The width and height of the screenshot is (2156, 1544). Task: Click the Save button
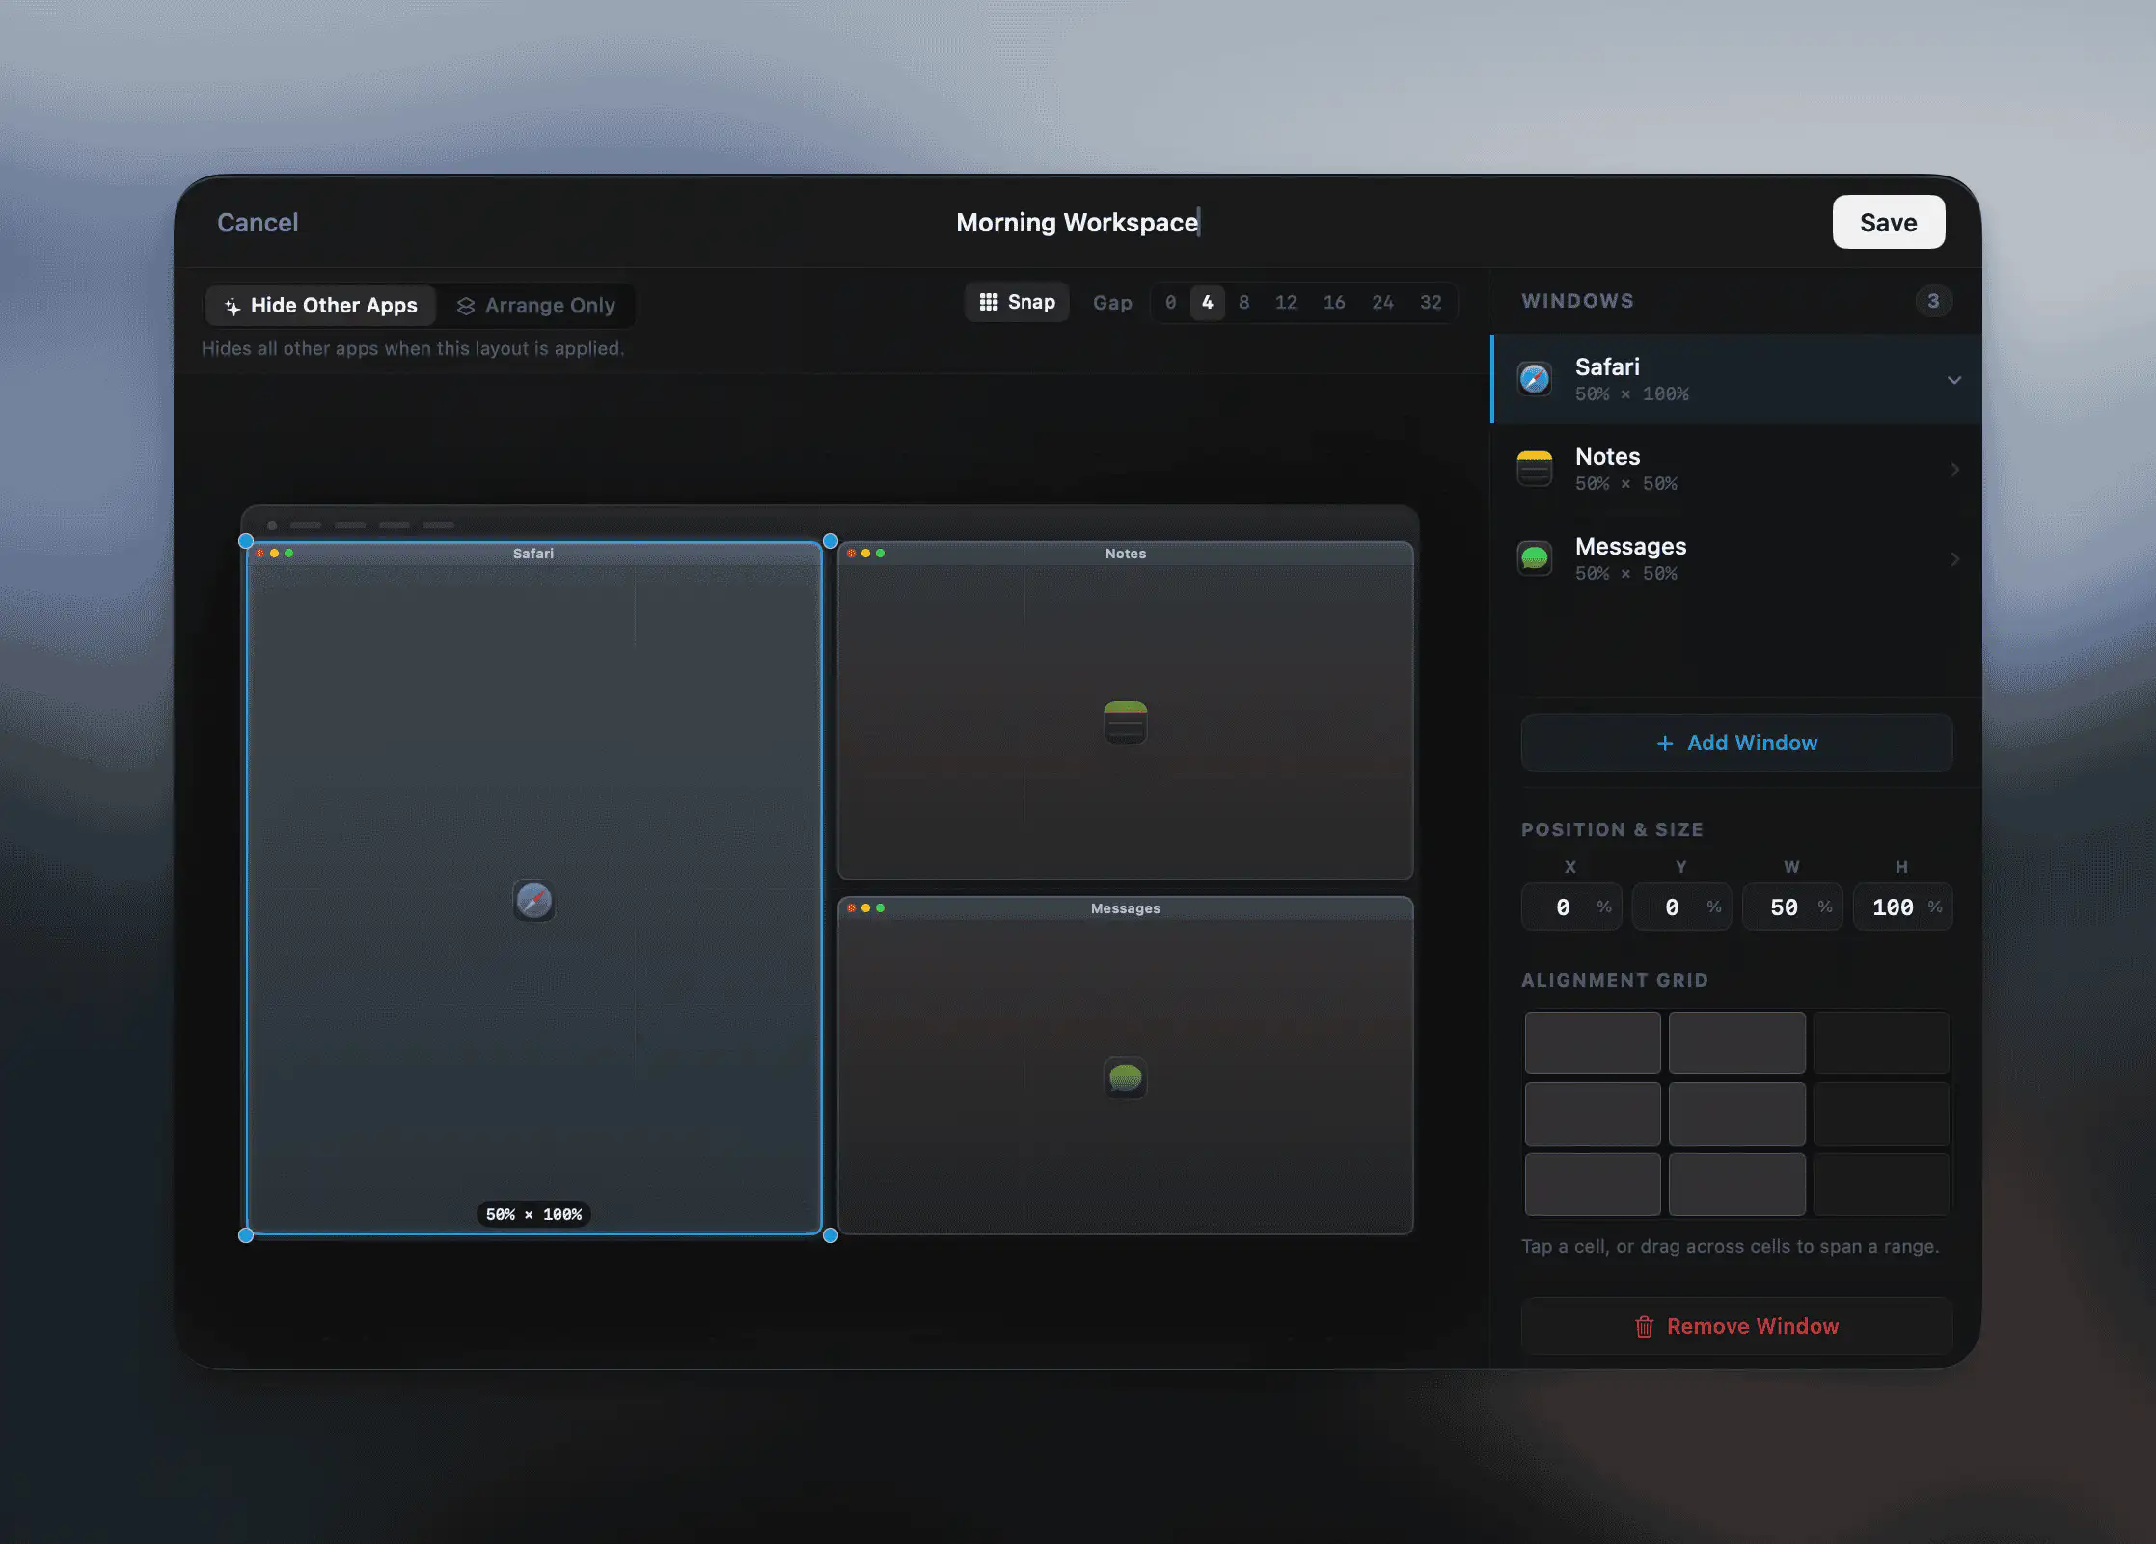click(x=1888, y=222)
